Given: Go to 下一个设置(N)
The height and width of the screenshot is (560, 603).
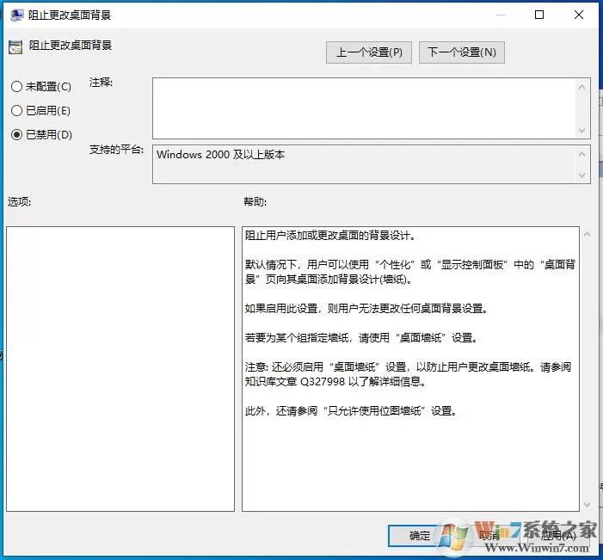Looking at the screenshot, I should tap(462, 52).
